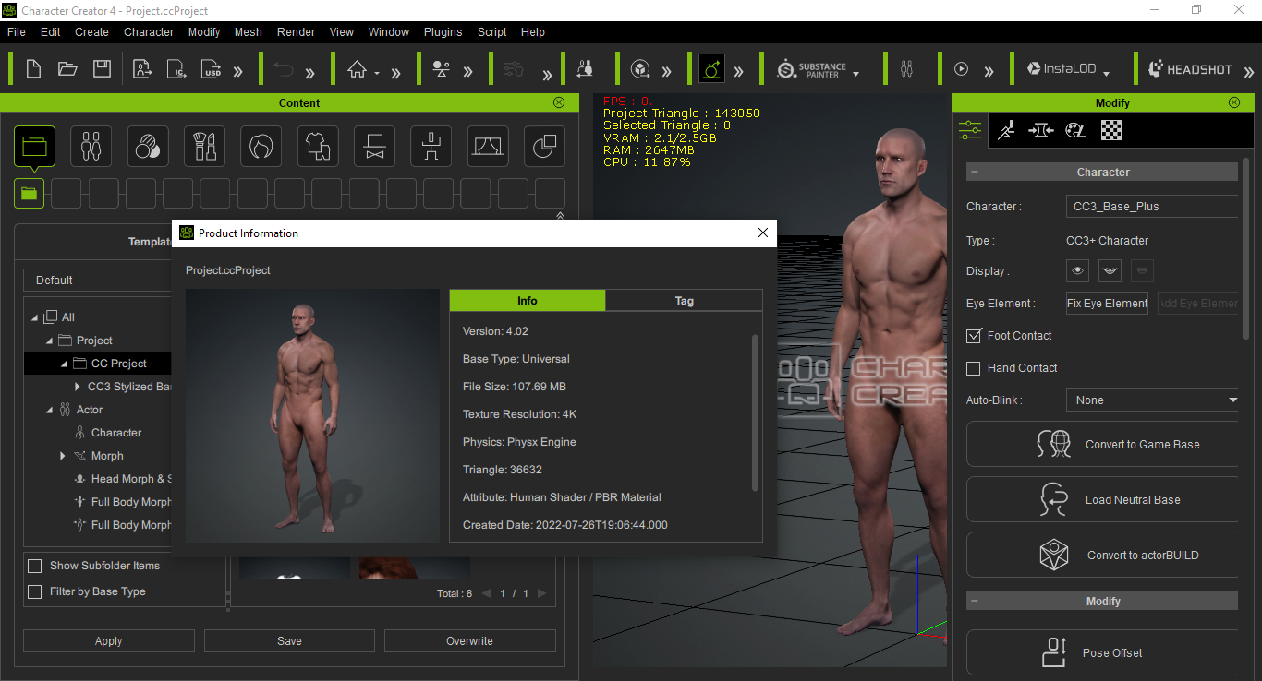Save project with floppy disk icon
Viewport: 1262px width, 681px height.
[102, 69]
